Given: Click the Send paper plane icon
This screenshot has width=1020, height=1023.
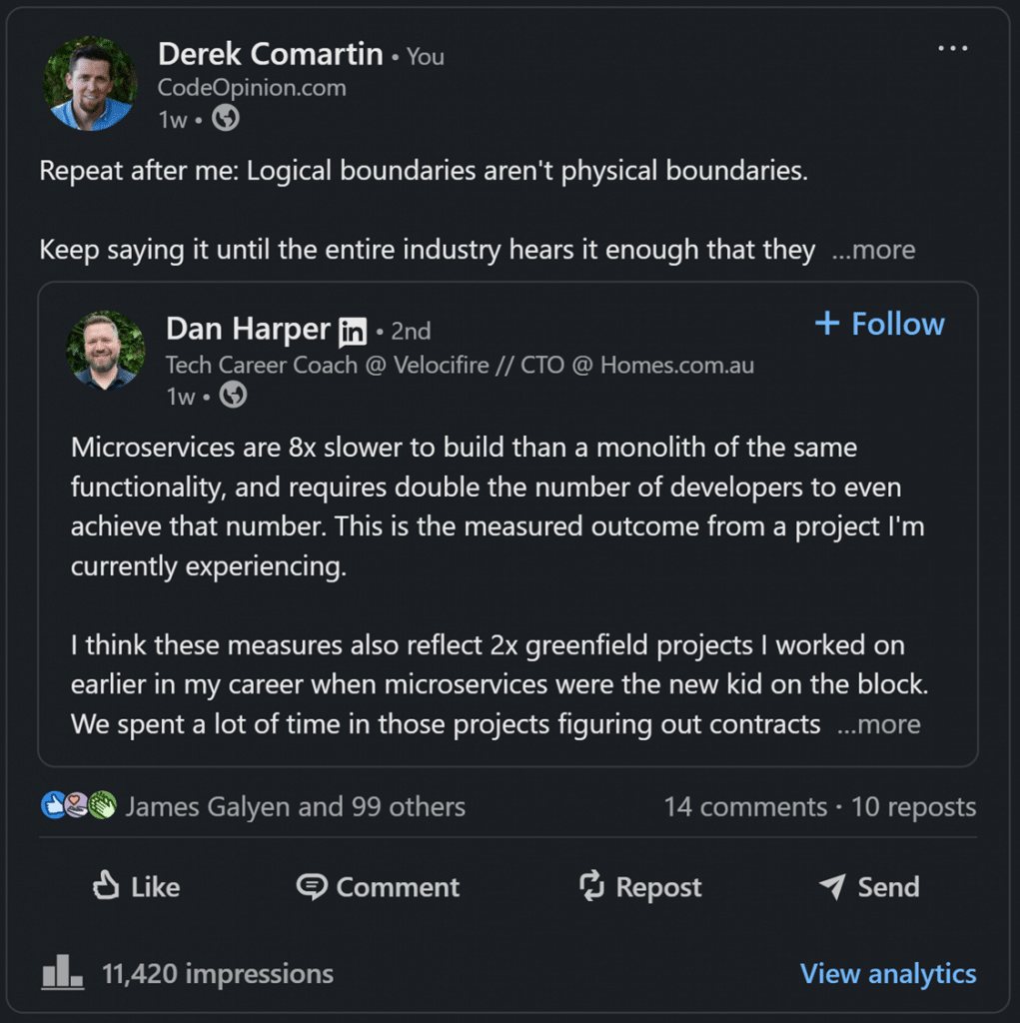Looking at the screenshot, I should 831,886.
